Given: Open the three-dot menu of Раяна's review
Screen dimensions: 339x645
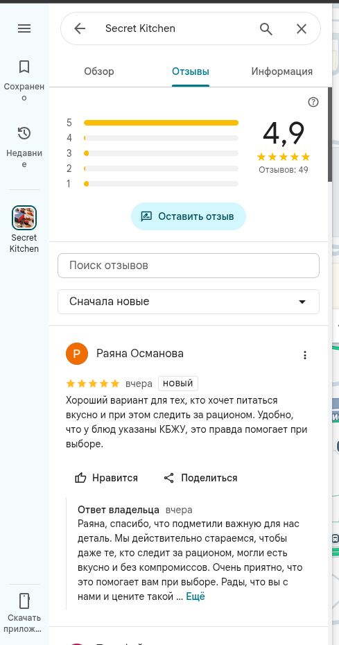Looking at the screenshot, I should (305, 355).
